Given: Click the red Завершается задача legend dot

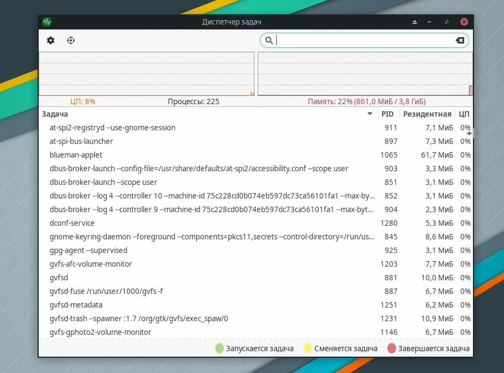Looking at the screenshot, I should (x=392, y=348).
